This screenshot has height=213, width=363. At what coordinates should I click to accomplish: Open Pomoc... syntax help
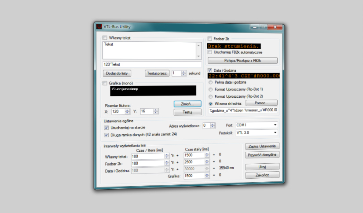click(261, 103)
